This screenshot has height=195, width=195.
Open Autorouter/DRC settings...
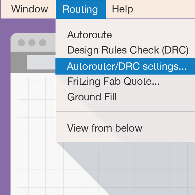[125, 66]
